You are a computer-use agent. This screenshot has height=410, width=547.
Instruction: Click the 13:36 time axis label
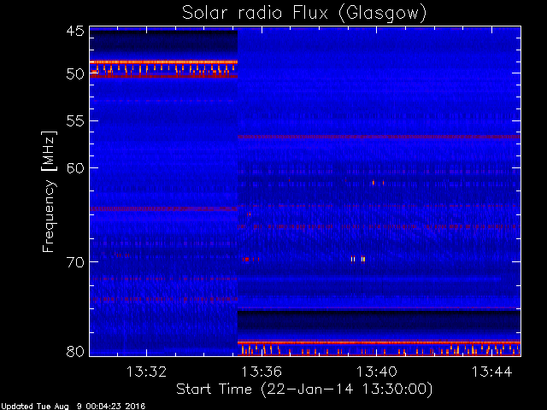(262, 372)
